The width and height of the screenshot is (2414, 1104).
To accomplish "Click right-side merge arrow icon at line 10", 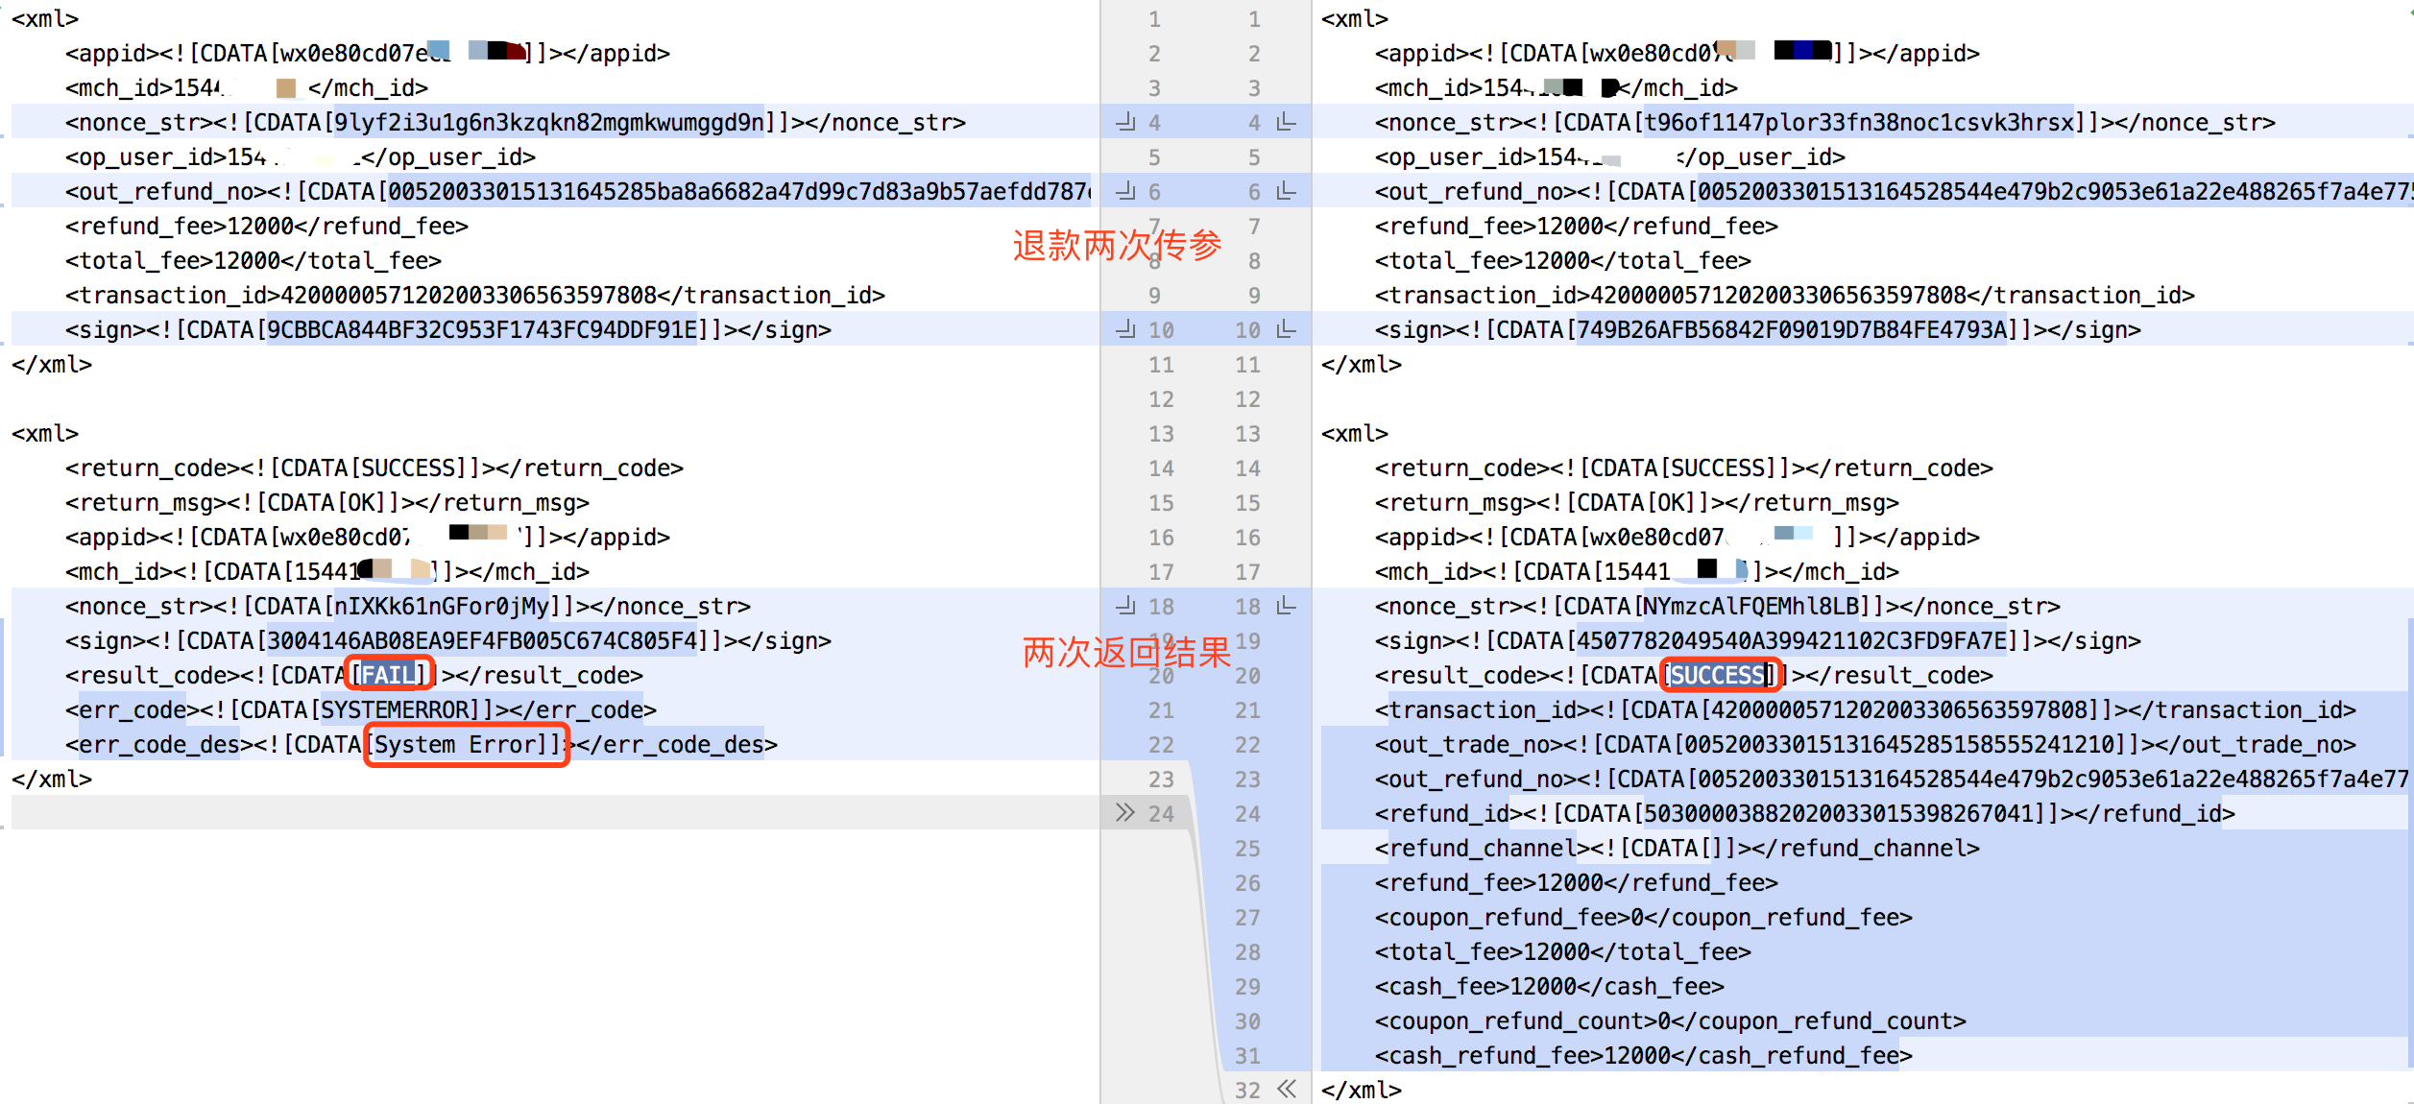I will pyautogui.click(x=1286, y=329).
